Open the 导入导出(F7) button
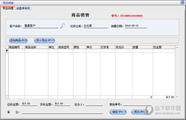 [44, 40]
